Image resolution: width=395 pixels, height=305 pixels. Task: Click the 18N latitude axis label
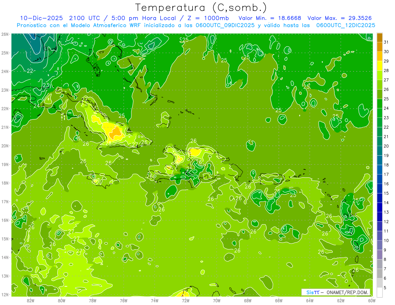pos(5,183)
